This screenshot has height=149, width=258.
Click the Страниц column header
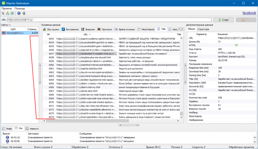32,29
